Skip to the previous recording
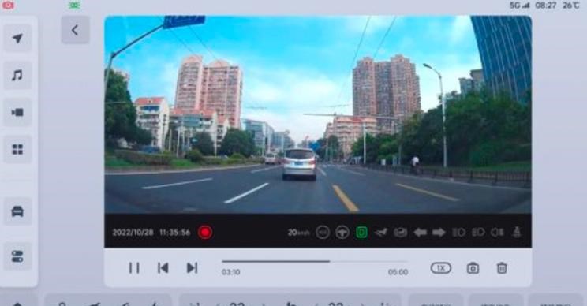 [163, 268]
